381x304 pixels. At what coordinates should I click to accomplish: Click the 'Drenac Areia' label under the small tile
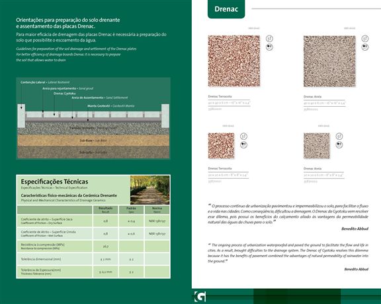pyautogui.click(x=312, y=169)
